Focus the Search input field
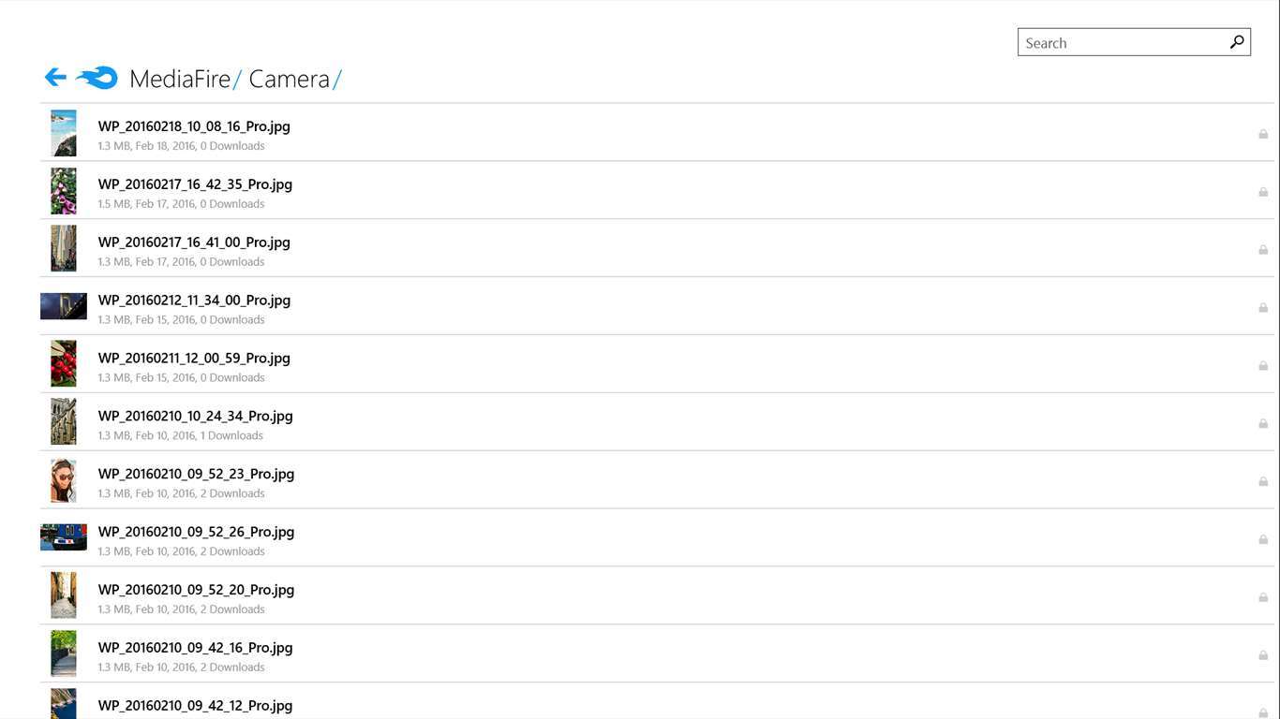 (x=1123, y=43)
